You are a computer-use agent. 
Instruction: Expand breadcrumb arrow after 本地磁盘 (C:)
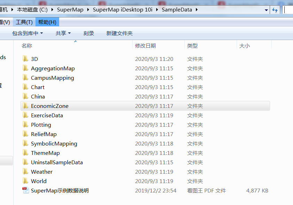52,9
